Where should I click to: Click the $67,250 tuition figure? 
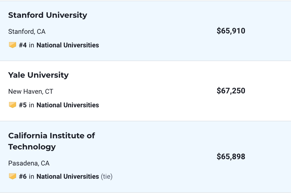(x=231, y=91)
